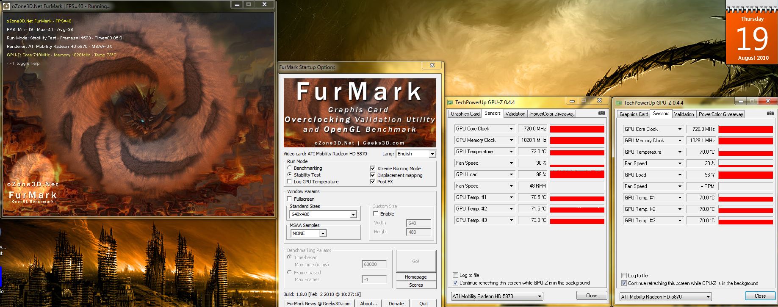Open graphics card selector in left GPU-Z window
Image resolution: width=778 pixels, height=307 pixels.
(x=497, y=296)
